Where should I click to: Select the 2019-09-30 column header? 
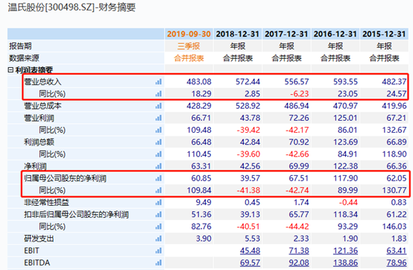pos(189,34)
